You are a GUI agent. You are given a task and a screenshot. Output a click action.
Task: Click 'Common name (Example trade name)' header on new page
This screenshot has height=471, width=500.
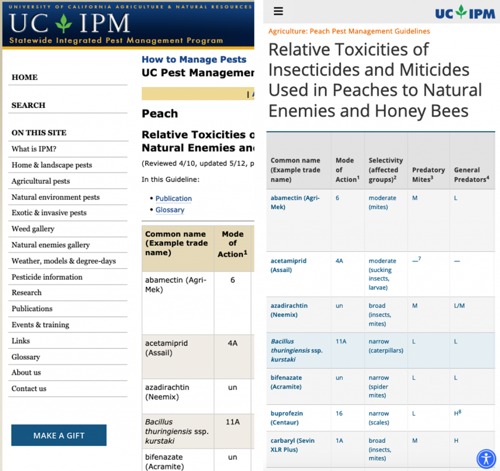[295, 170]
